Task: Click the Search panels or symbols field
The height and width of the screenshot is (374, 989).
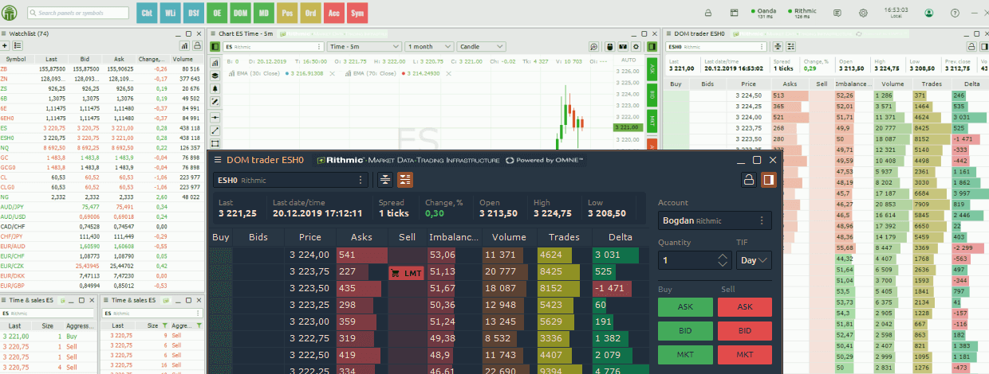Action: point(78,14)
